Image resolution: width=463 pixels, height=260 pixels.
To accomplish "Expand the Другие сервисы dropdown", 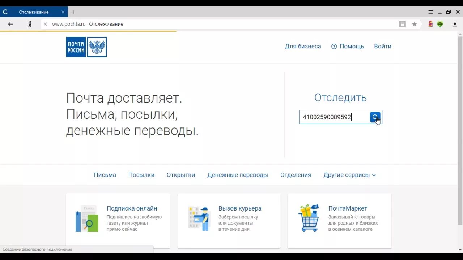I will [349, 175].
